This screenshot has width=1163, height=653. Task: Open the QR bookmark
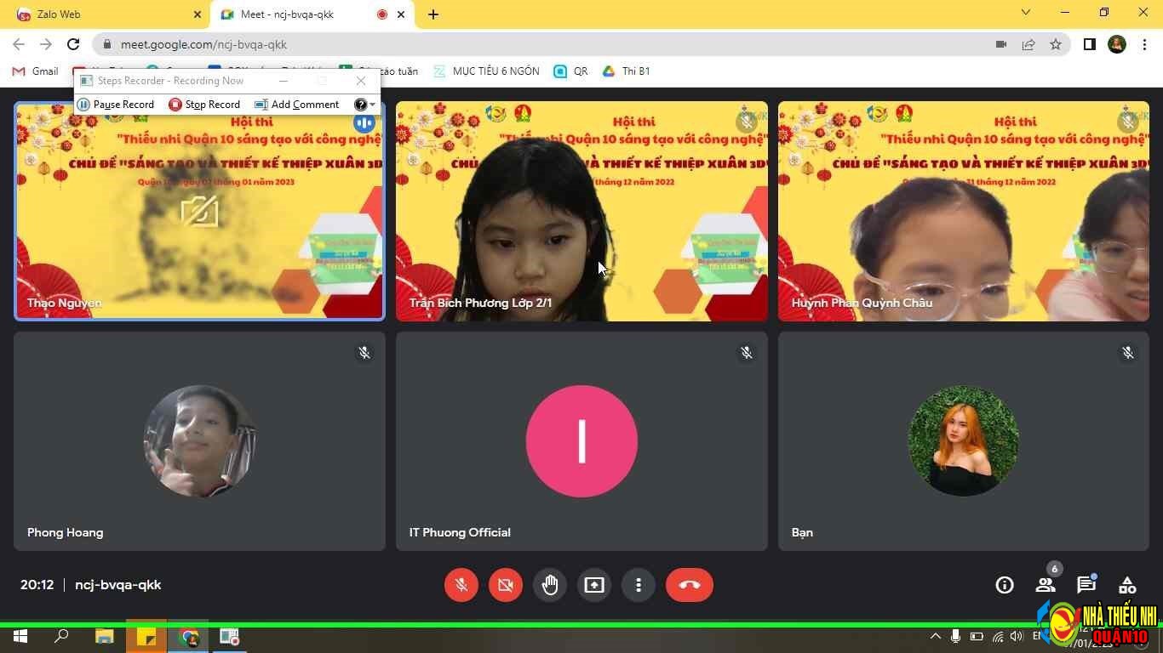pyautogui.click(x=571, y=71)
